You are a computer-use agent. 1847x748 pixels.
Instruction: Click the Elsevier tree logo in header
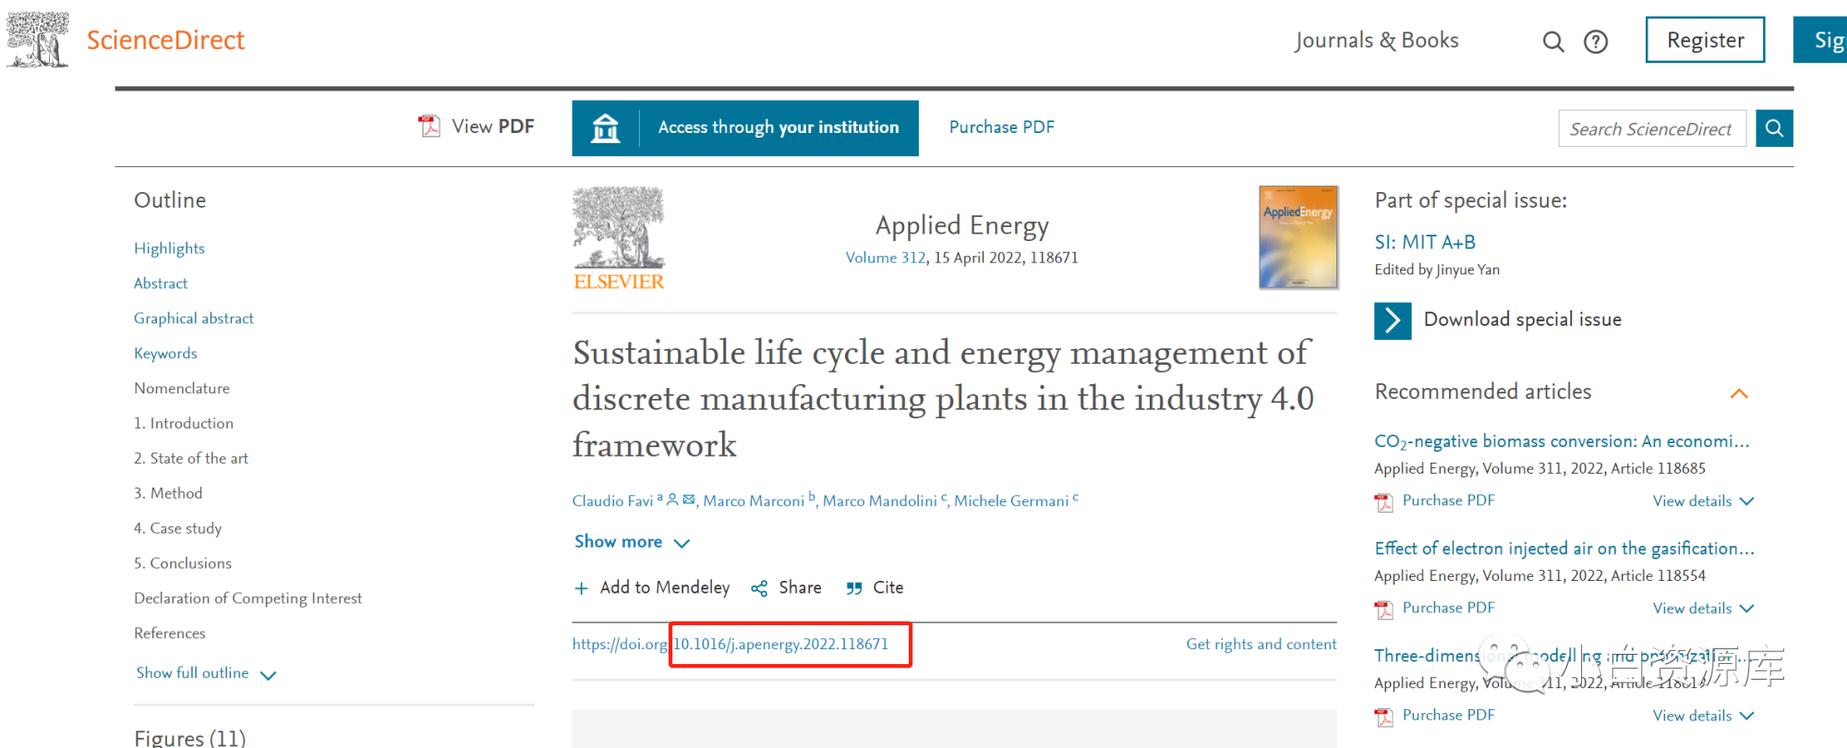coord(38,39)
